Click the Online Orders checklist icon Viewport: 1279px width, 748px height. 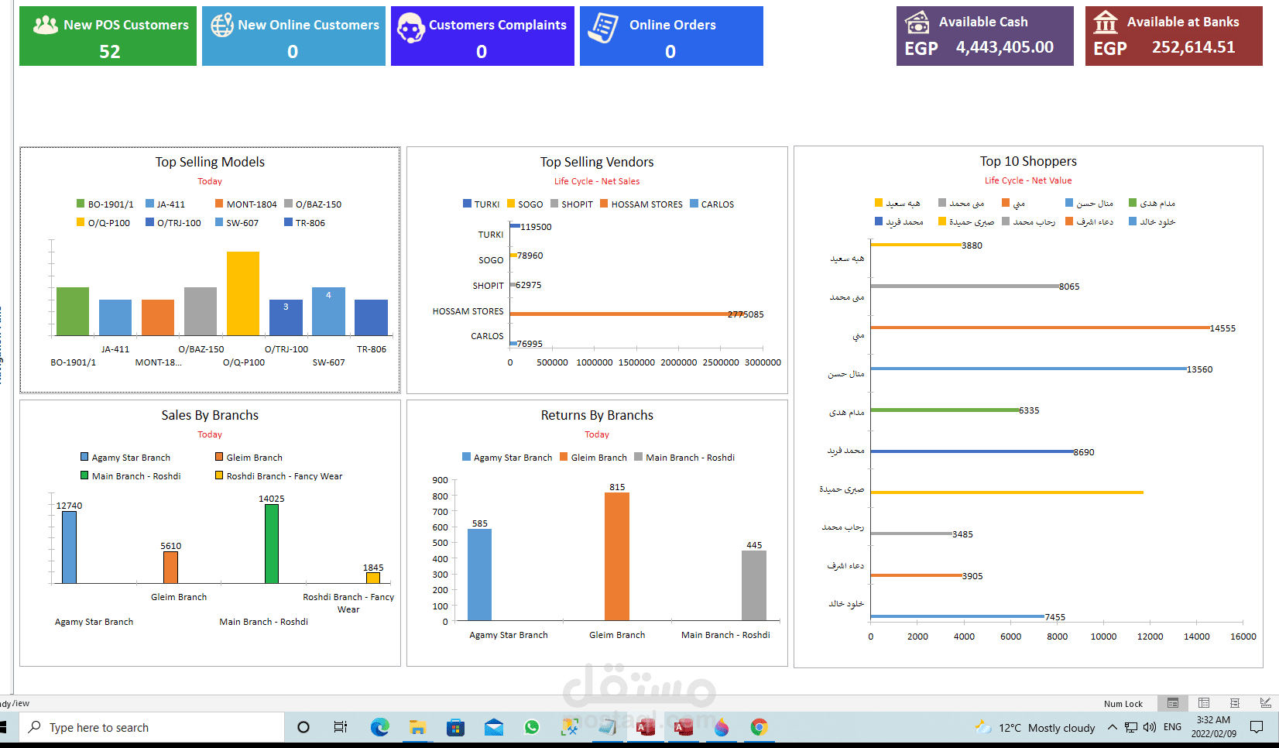[602, 28]
